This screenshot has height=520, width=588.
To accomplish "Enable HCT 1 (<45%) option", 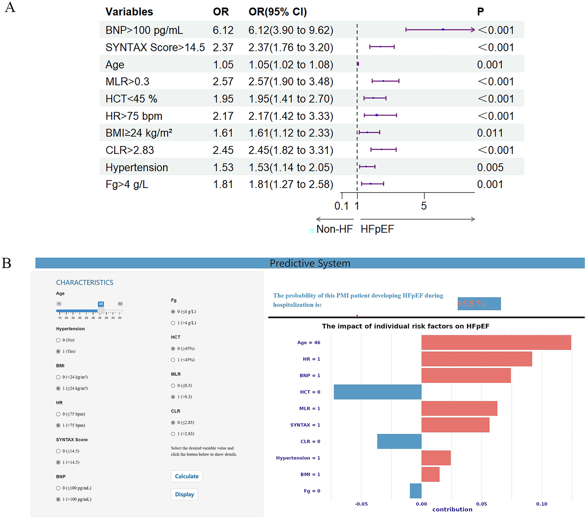I will pos(173,360).
